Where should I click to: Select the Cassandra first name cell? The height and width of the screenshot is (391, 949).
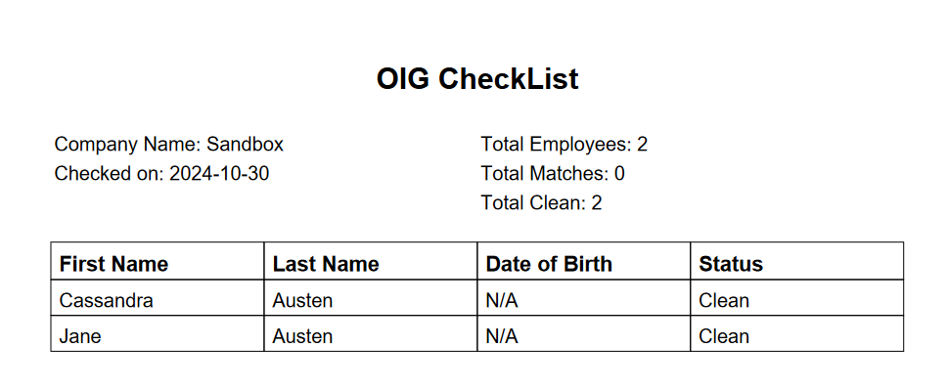click(158, 297)
